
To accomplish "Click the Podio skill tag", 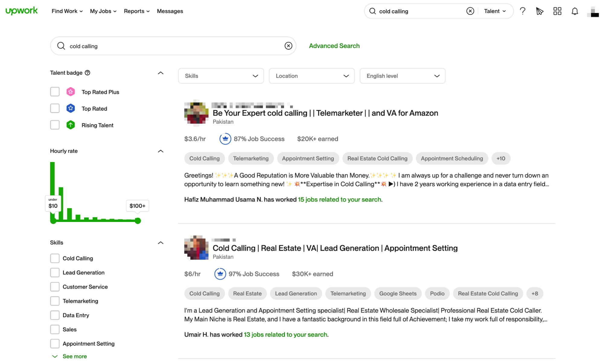I will [437, 294].
